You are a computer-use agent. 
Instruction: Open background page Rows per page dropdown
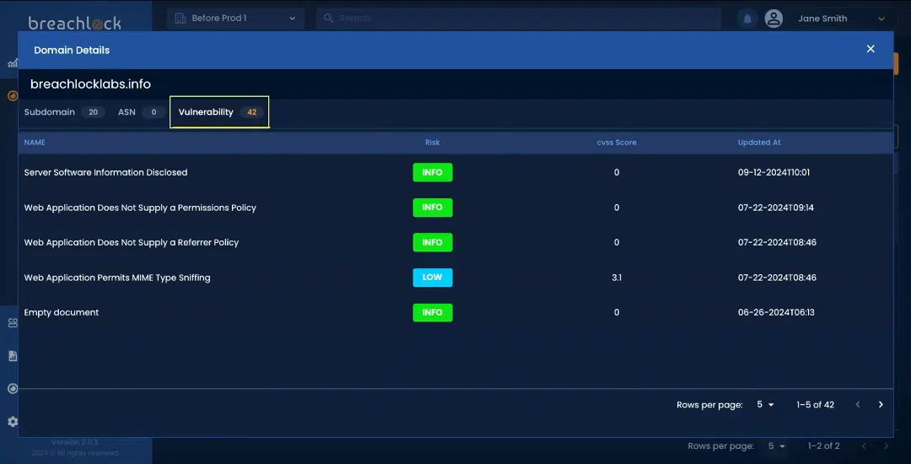coord(777,446)
